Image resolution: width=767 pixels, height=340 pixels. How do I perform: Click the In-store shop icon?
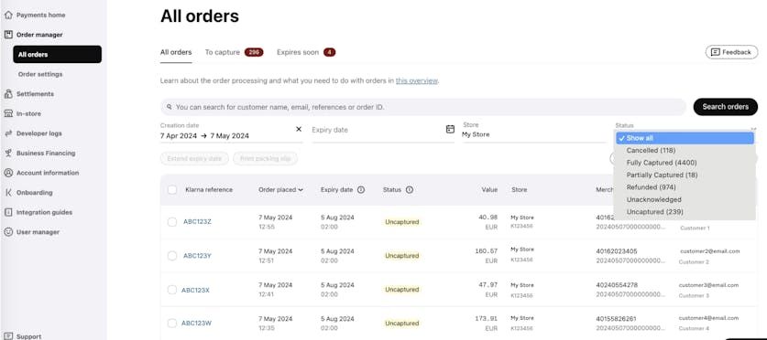pyautogui.click(x=8, y=113)
